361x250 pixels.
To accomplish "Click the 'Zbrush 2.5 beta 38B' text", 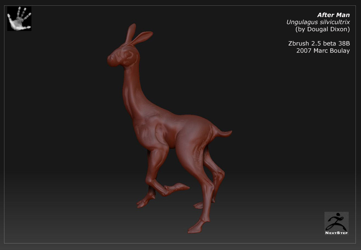I will click(x=319, y=43).
